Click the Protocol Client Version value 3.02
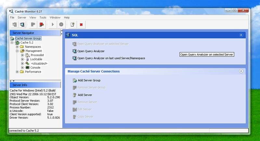 (x=50, y=104)
